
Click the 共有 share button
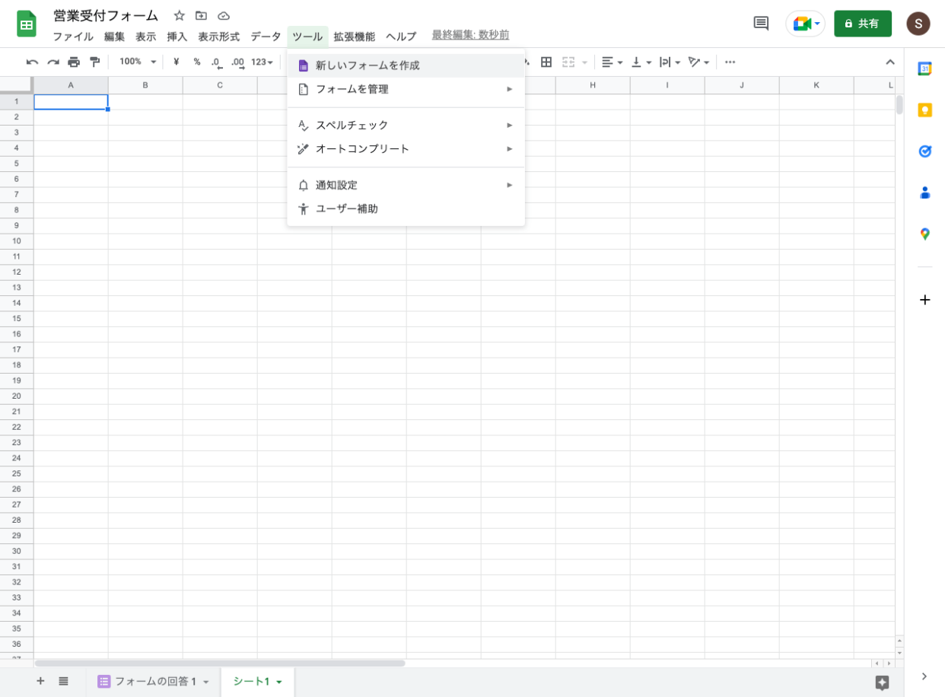tap(863, 24)
